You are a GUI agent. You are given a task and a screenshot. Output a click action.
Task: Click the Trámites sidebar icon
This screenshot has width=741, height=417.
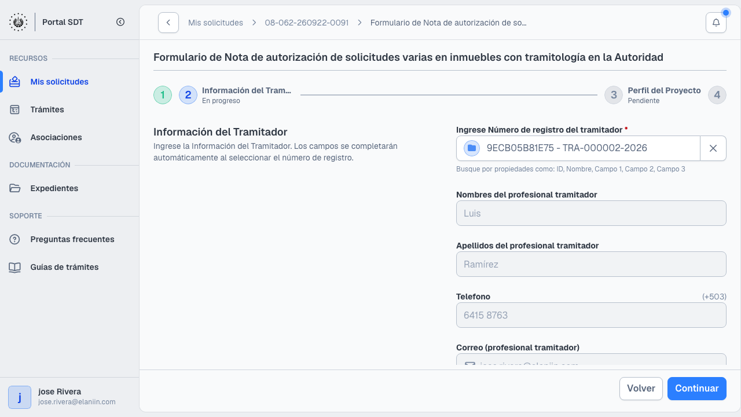pos(15,109)
